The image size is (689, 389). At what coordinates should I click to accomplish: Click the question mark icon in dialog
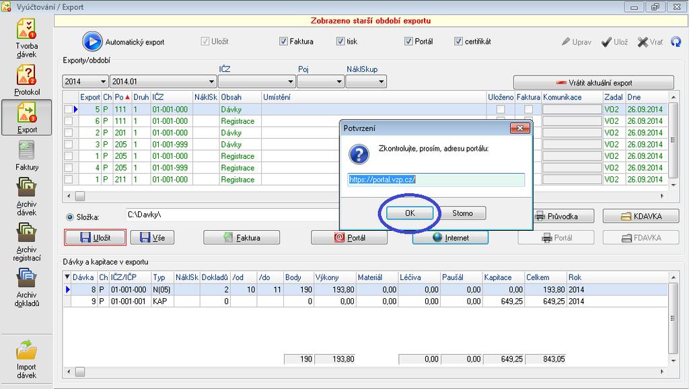point(359,154)
